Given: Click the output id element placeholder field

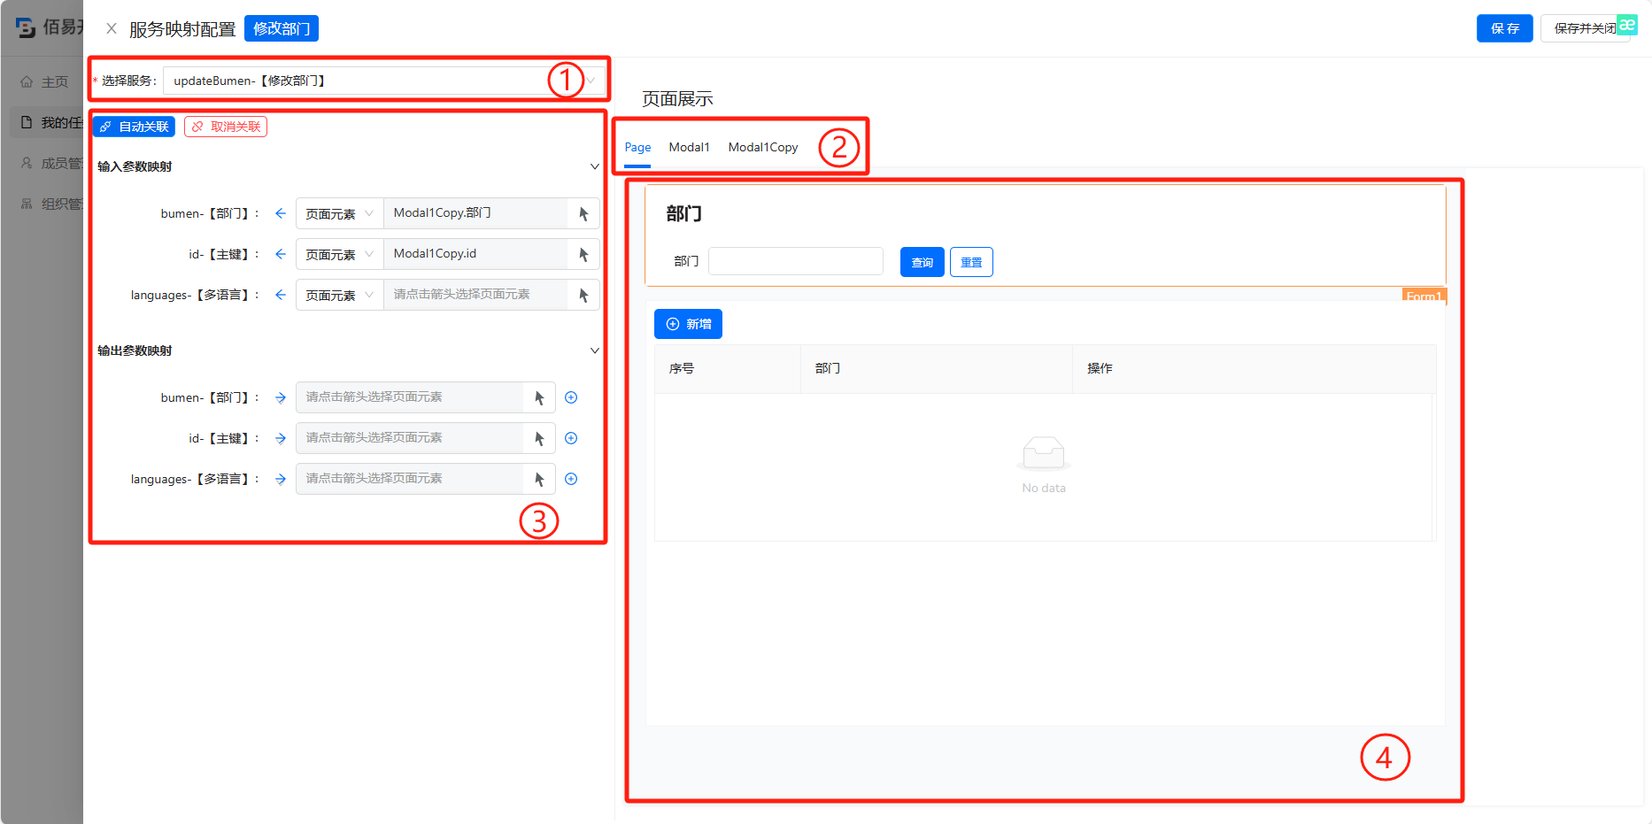Looking at the screenshot, I should pos(410,438).
